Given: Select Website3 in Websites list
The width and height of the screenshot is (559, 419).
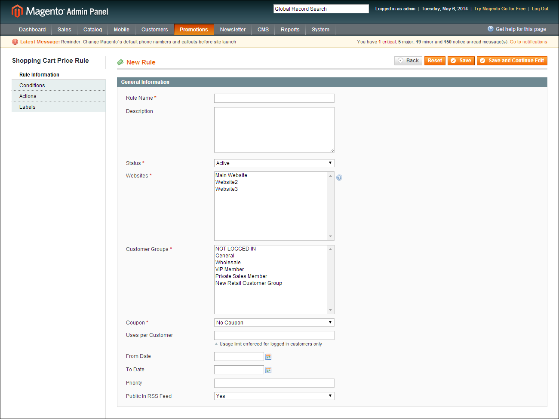Looking at the screenshot, I should pos(271,189).
